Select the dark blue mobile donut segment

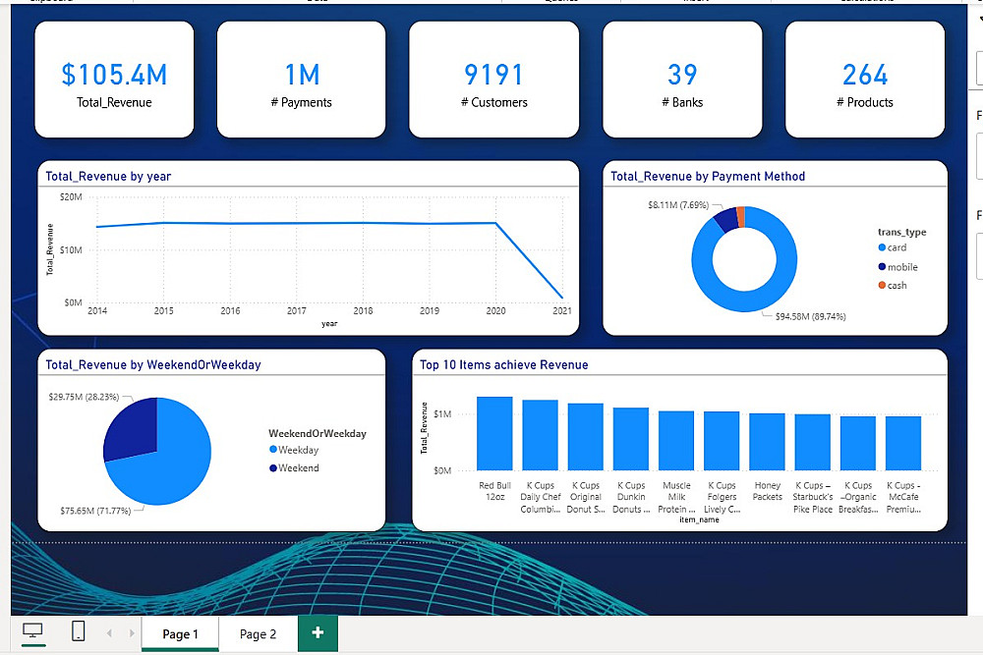coord(726,220)
